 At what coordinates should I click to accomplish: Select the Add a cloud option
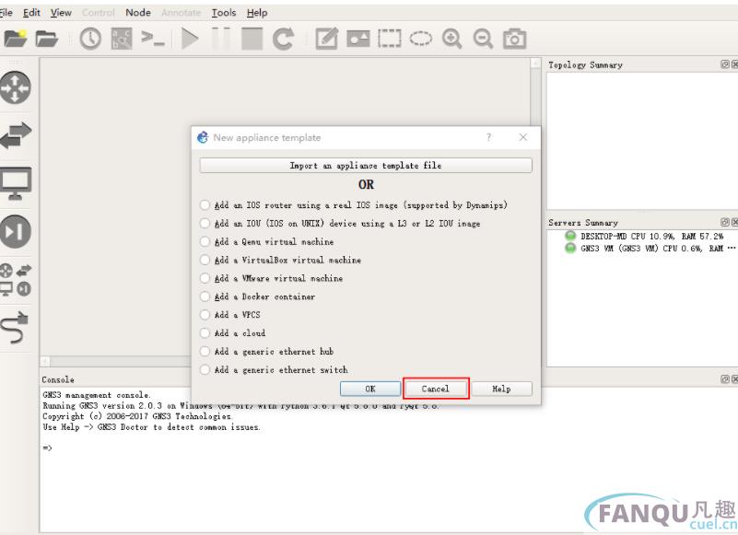(232, 333)
